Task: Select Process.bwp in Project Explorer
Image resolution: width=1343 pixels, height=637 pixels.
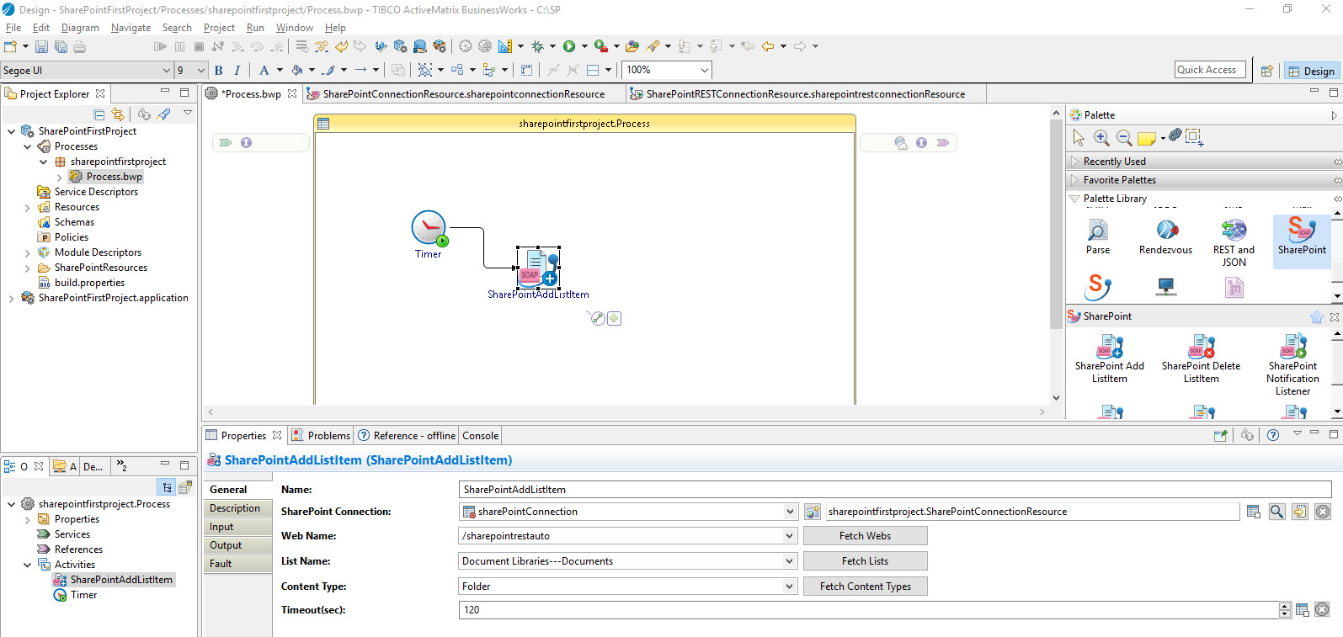Action: (x=106, y=177)
